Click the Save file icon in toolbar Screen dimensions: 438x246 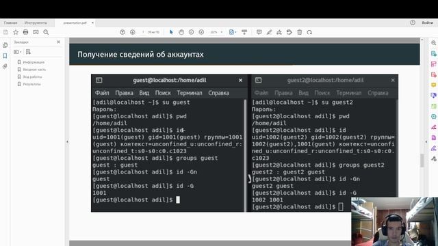point(5,32)
